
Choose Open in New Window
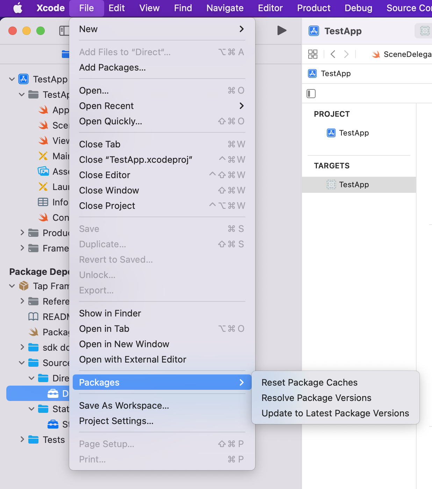pyautogui.click(x=162, y=344)
